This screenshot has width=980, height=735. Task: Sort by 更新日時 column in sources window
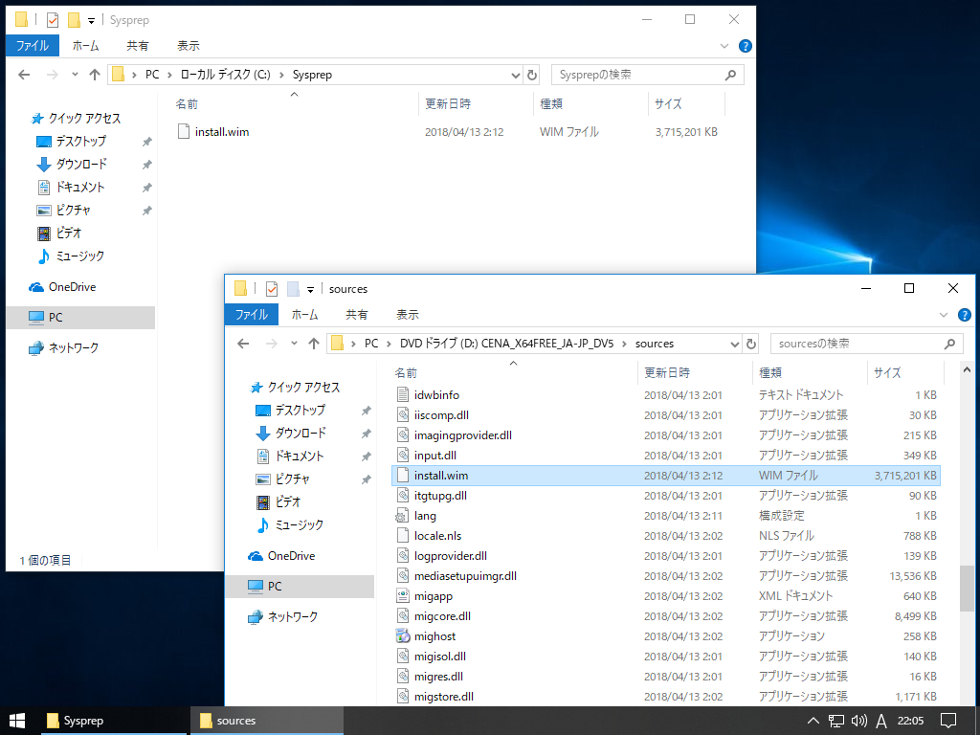tap(696, 372)
